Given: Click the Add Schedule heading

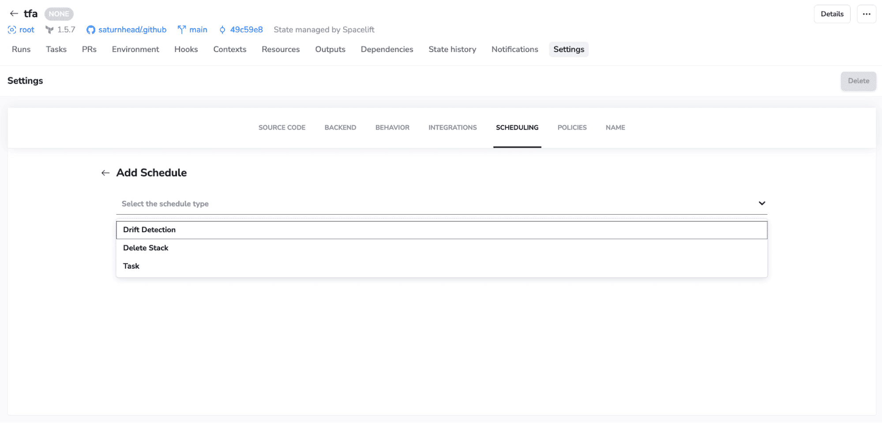Looking at the screenshot, I should click(x=151, y=173).
